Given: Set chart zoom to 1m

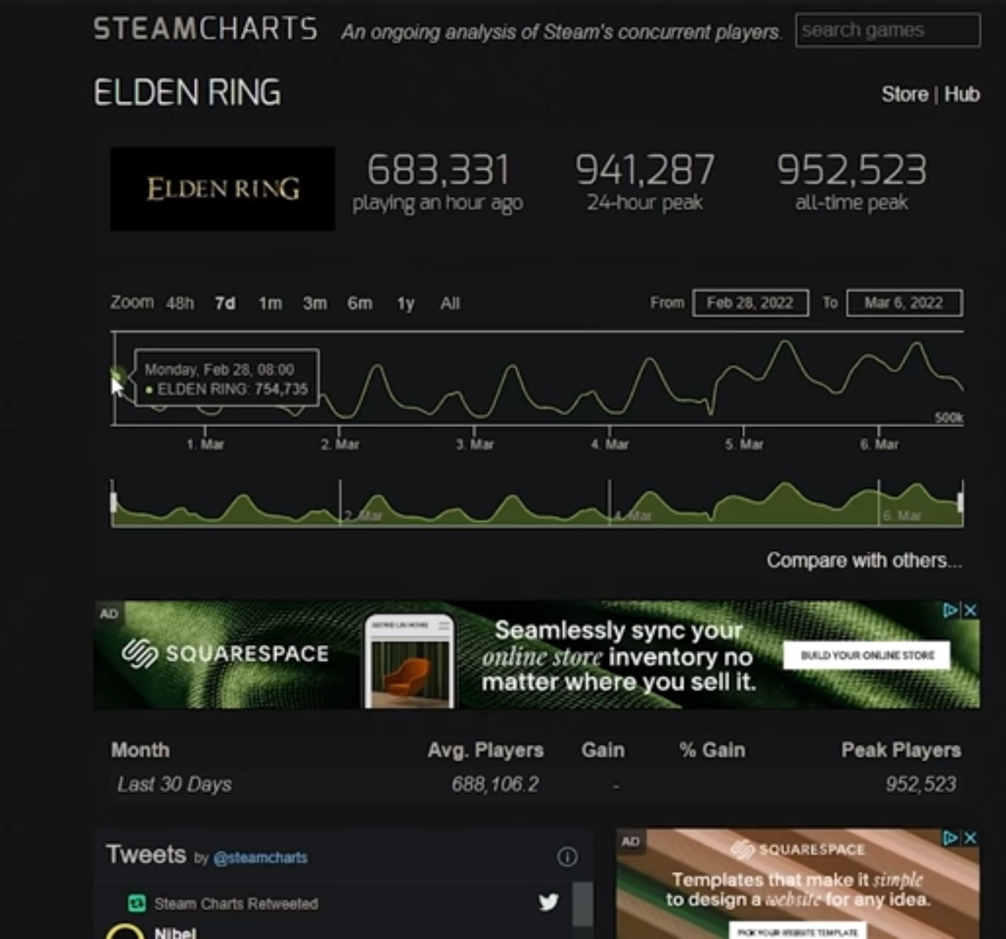Looking at the screenshot, I should pos(270,303).
